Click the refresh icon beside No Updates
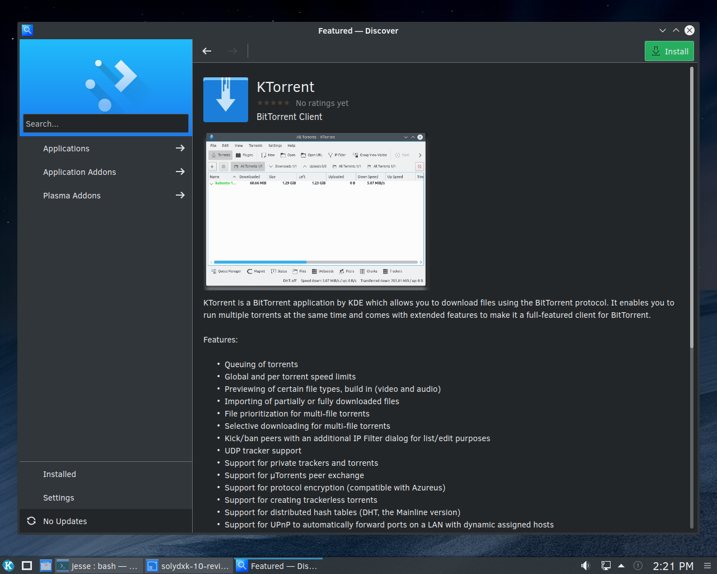 (31, 521)
